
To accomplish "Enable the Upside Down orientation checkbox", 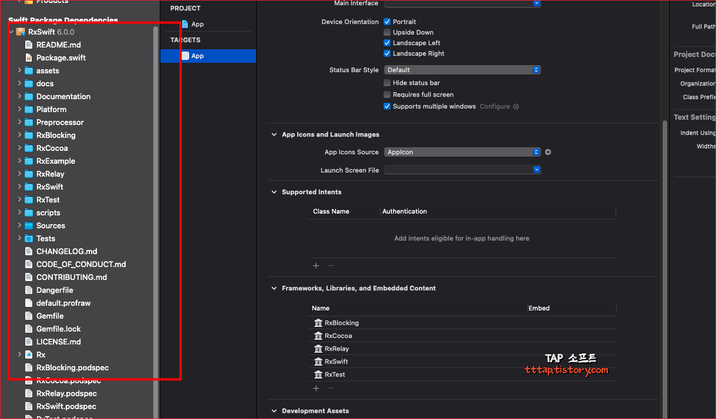I will (x=387, y=32).
